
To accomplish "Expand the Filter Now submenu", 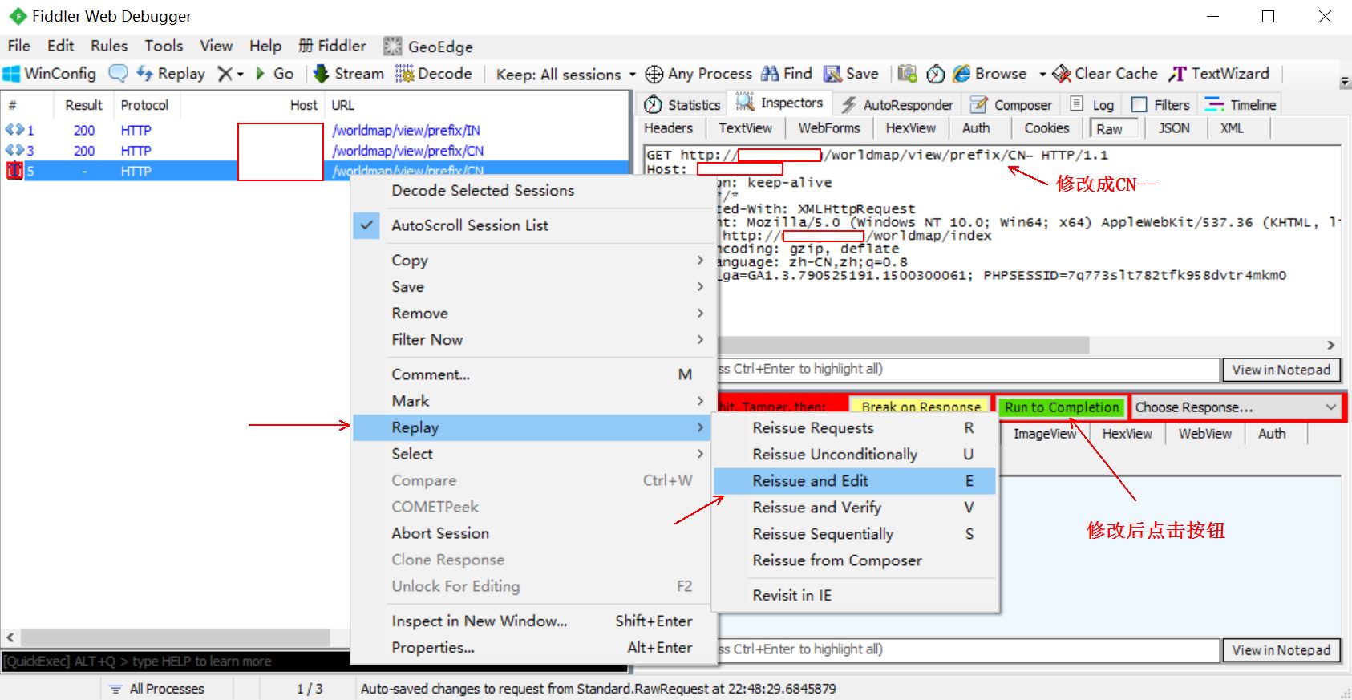I will click(x=533, y=340).
